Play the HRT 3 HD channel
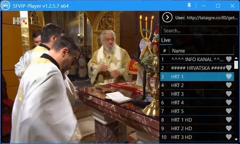Viewport: 240px width, 144px height. (x=192, y=137)
